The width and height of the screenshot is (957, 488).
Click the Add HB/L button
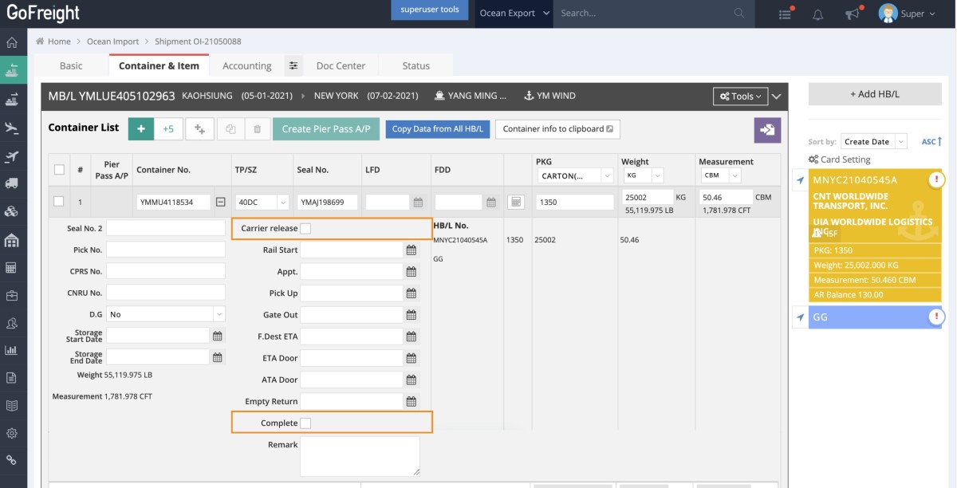(874, 94)
